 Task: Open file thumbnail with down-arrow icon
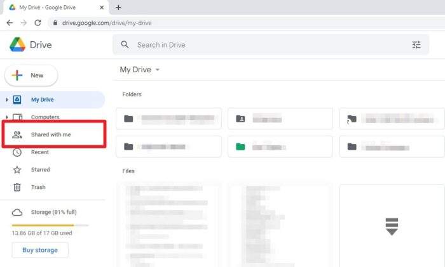[x=392, y=226]
